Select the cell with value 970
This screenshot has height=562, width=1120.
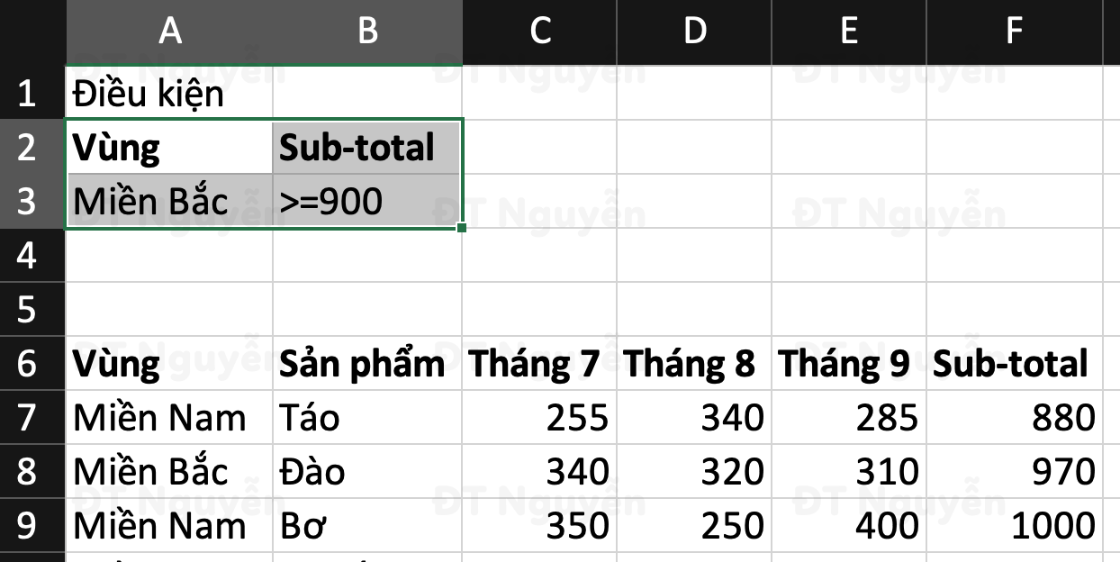[x=1014, y=469]
